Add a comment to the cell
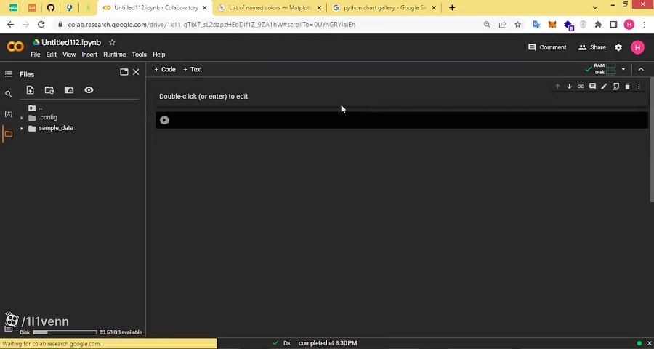 (592, 87)
